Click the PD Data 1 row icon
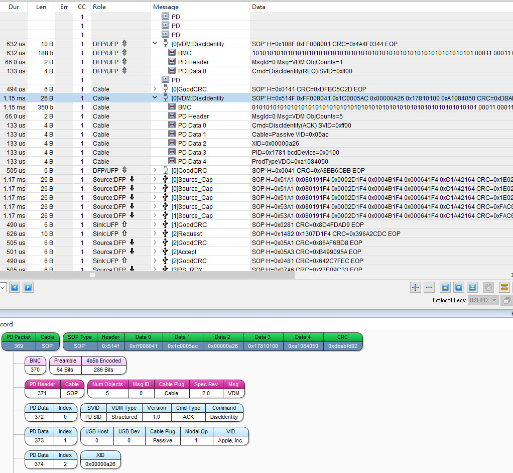513x473 pixels. coord(172,134)
